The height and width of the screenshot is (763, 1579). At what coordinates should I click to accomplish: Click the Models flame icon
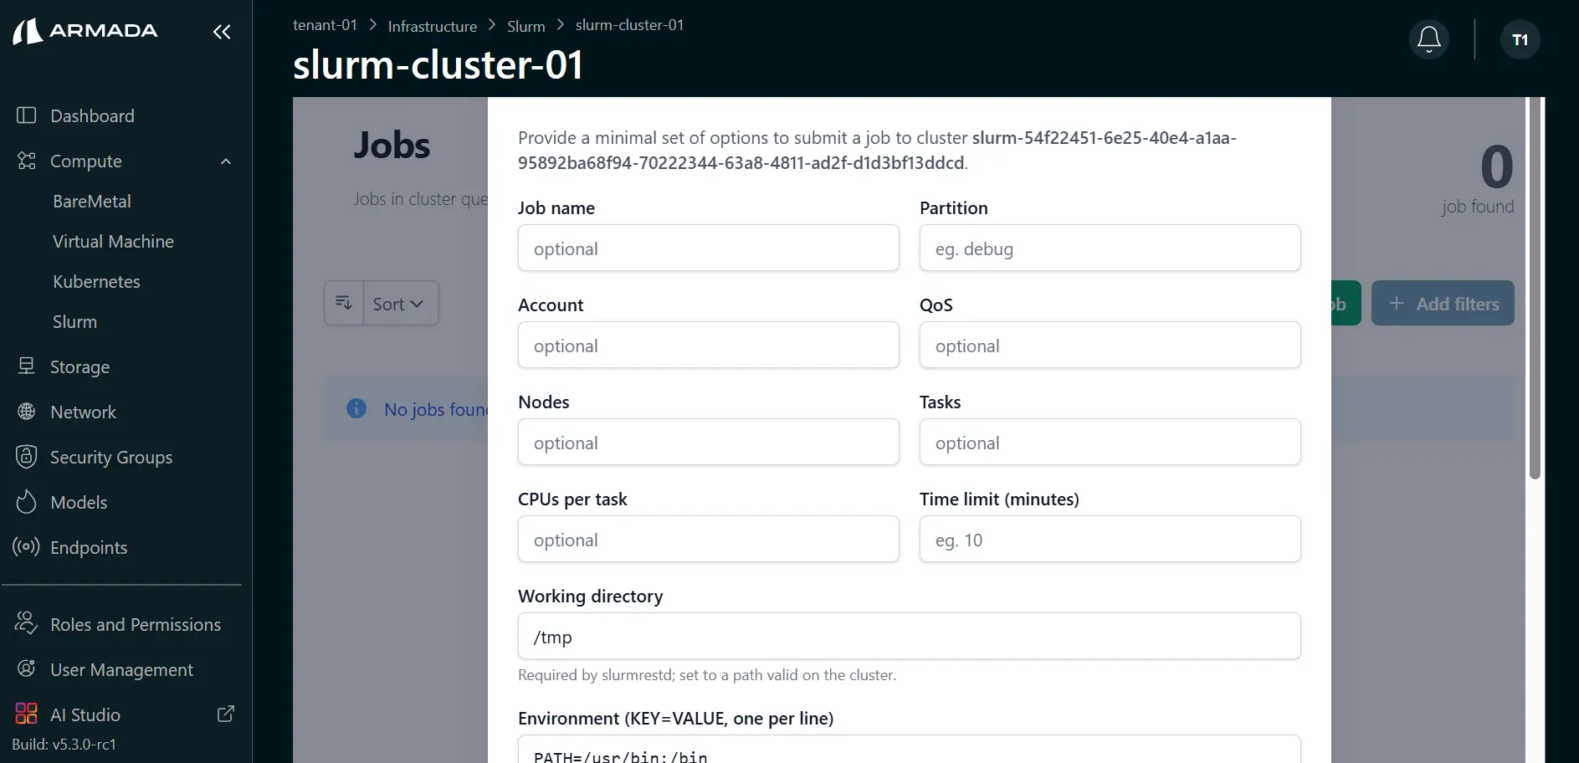(x=27, y=502)
